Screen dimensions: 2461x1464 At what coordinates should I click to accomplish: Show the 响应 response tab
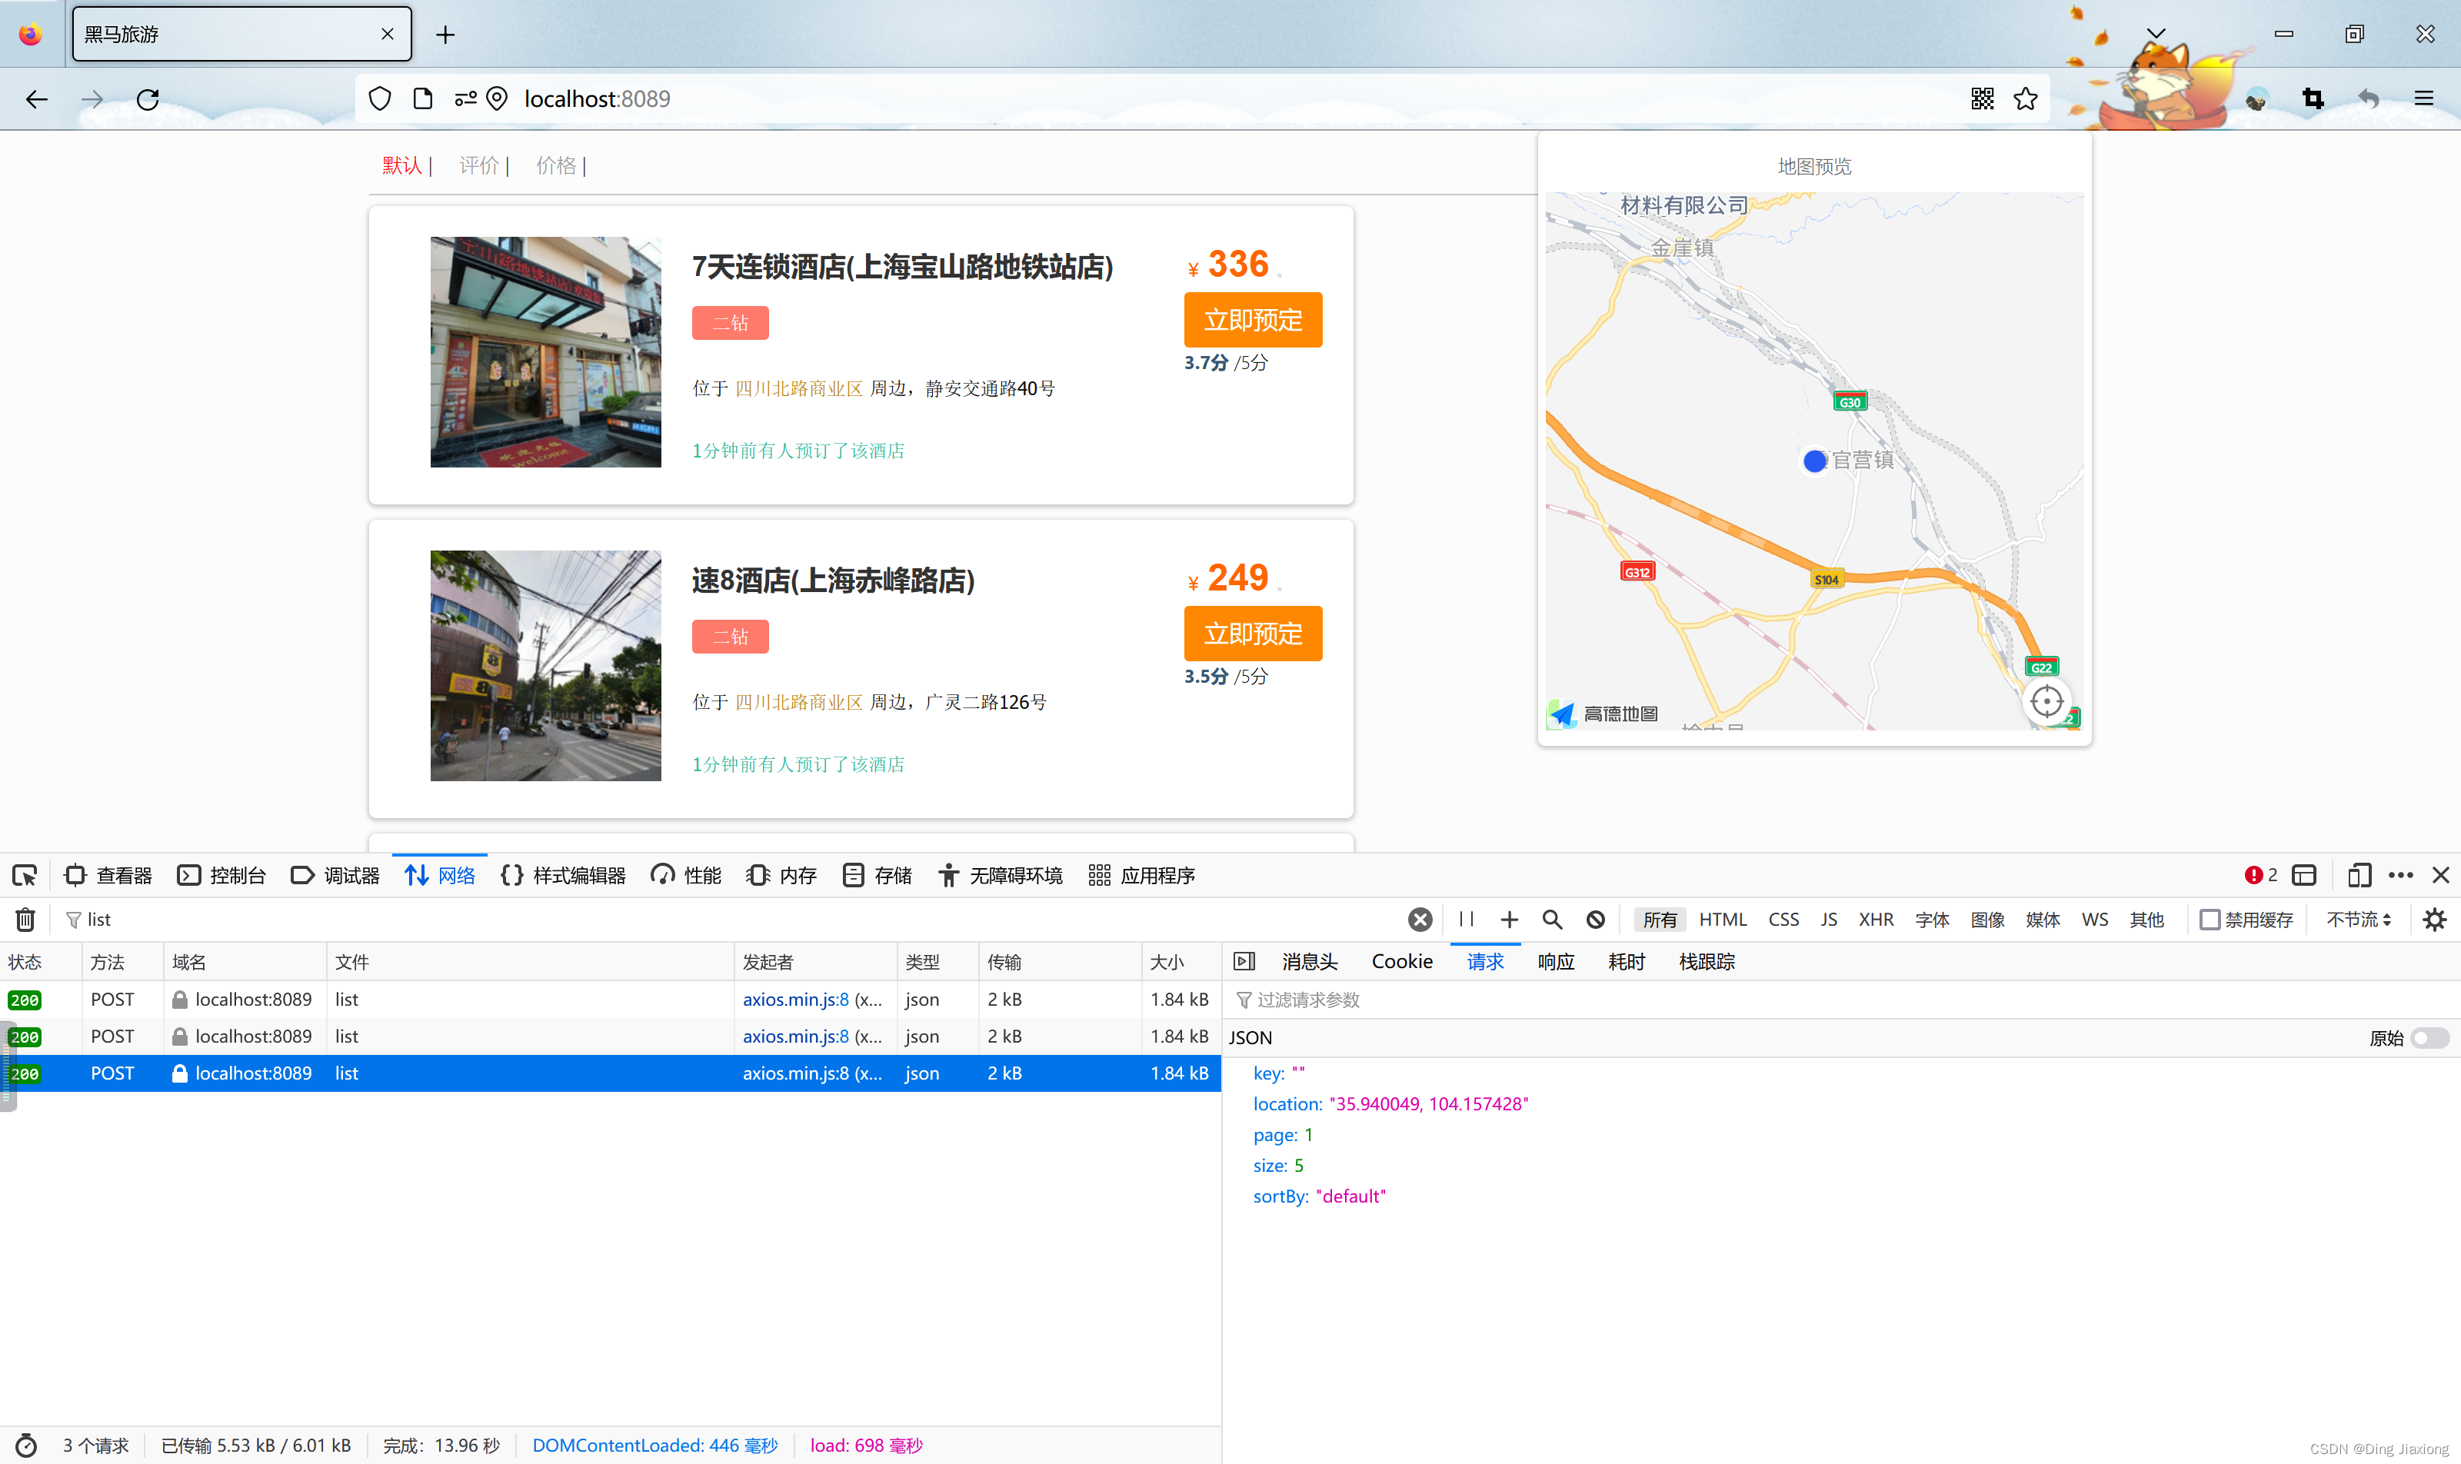tap(1556, 962)
